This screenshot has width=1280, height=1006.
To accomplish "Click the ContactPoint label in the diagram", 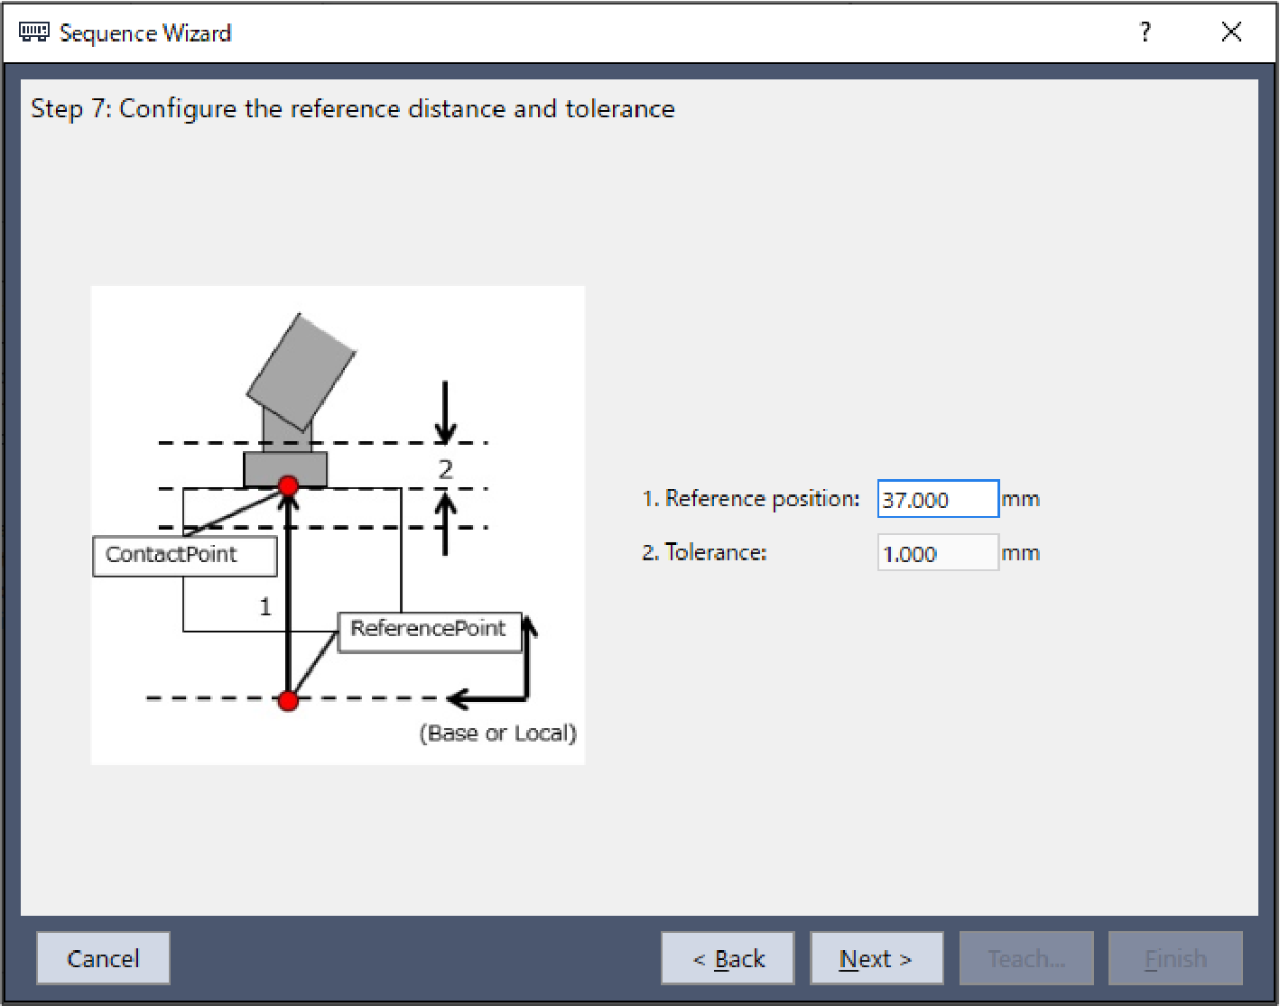I will pyautogui.click(x=184, y=555).
